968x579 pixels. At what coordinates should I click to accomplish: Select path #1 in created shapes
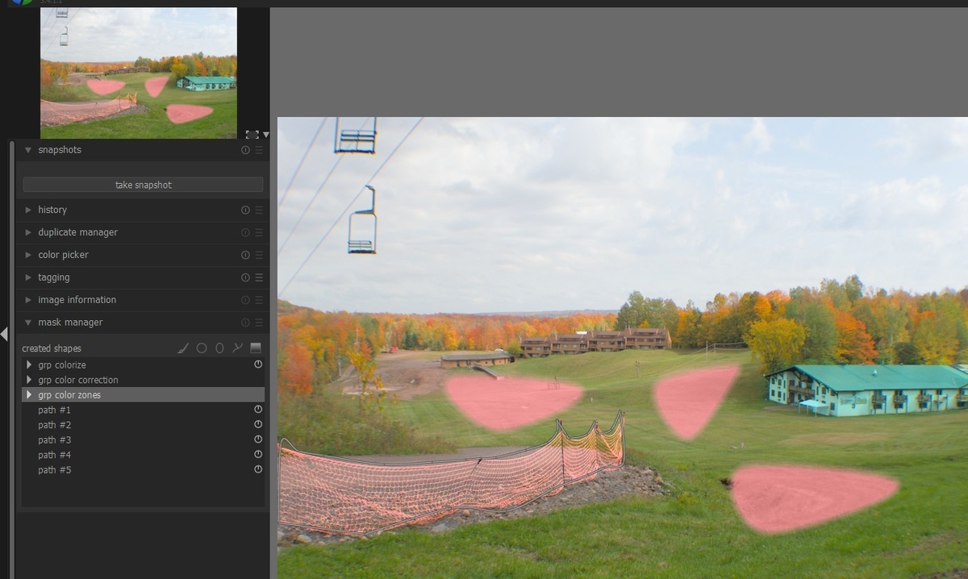143,410
